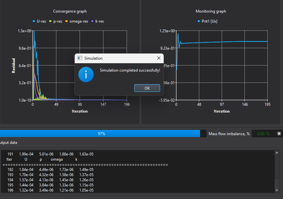Click OK in the Simulation dialog
The height and width of the screenshot is (199, 283).
click(147, 88)
